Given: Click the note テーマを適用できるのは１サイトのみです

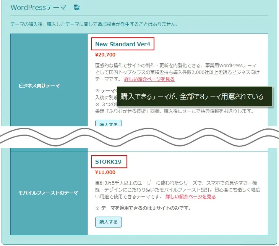Looking at the screenshot, I should pos(143,208).
